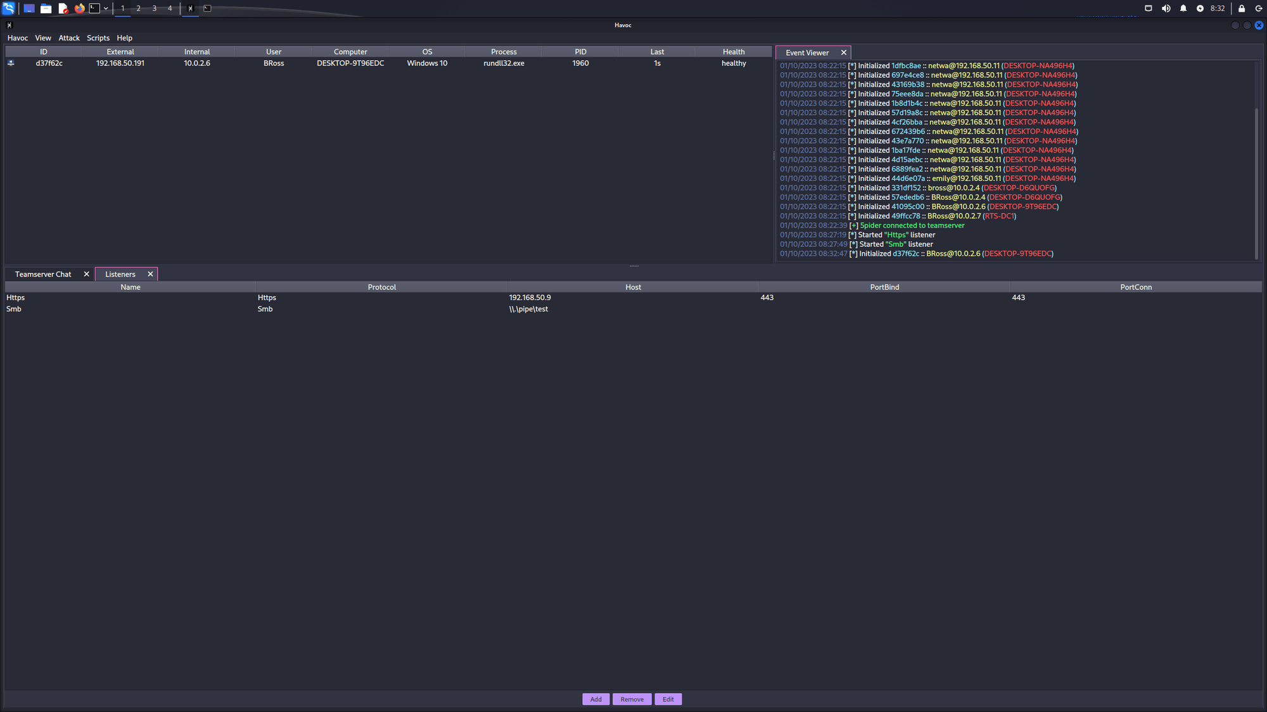Expand the terminal launcher dropdown arrow

[106, 8]
